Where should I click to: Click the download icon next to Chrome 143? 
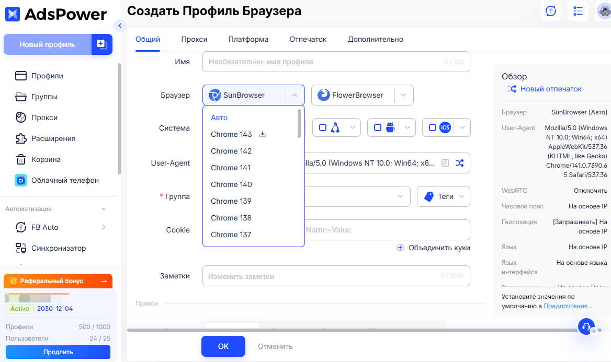click(263, 134)
